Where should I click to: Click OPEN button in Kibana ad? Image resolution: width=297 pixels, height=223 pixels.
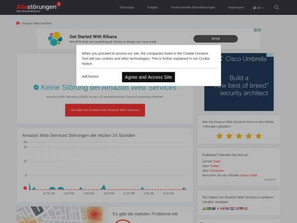[215, 39]
